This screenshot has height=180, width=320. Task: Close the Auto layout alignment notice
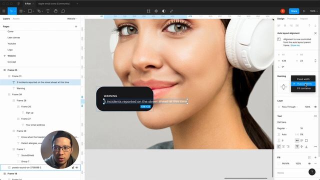coord(315,33)
